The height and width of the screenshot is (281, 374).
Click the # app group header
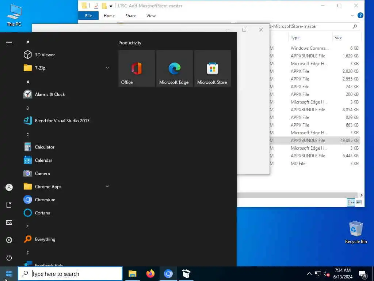click(28, 42)
